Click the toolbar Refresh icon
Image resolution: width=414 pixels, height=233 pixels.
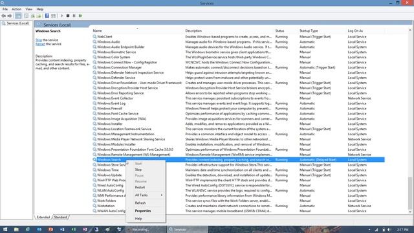(x=32, y=16)
